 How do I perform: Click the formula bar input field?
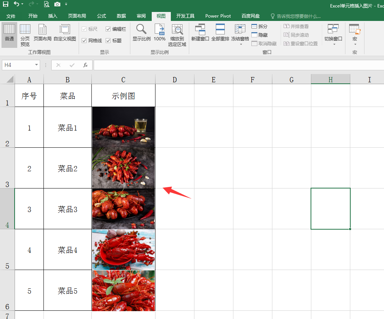click(x=239, y=65)
